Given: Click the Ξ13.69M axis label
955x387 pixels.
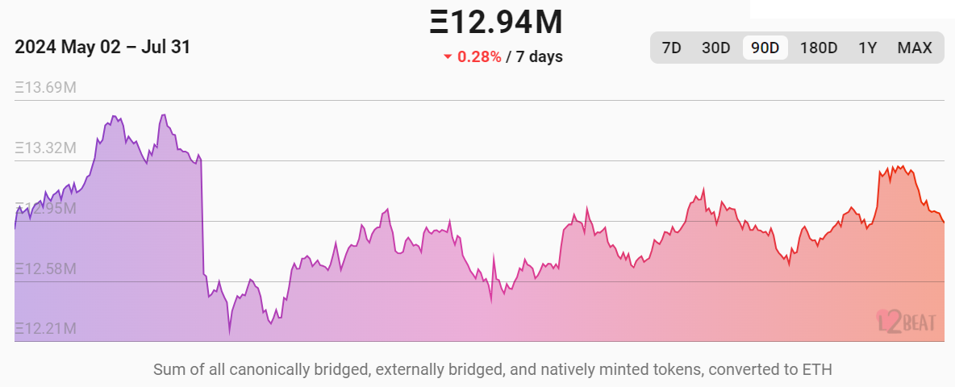Looking at the screenshot, I should click(46, 88).
